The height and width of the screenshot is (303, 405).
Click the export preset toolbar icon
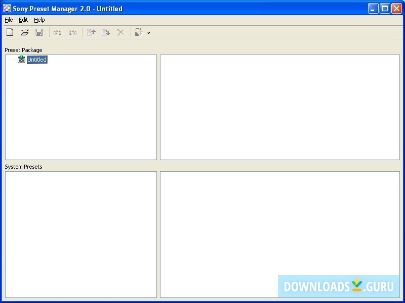106,32
